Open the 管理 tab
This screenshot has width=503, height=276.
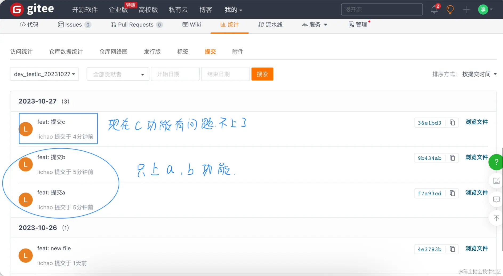coord(358,25)
